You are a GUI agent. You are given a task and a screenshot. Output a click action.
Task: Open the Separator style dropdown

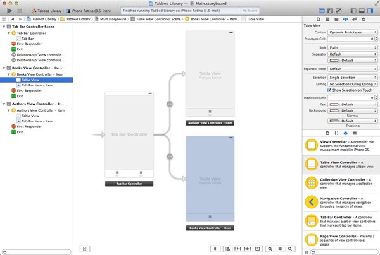pyautogui.click(x=353, y=54)
